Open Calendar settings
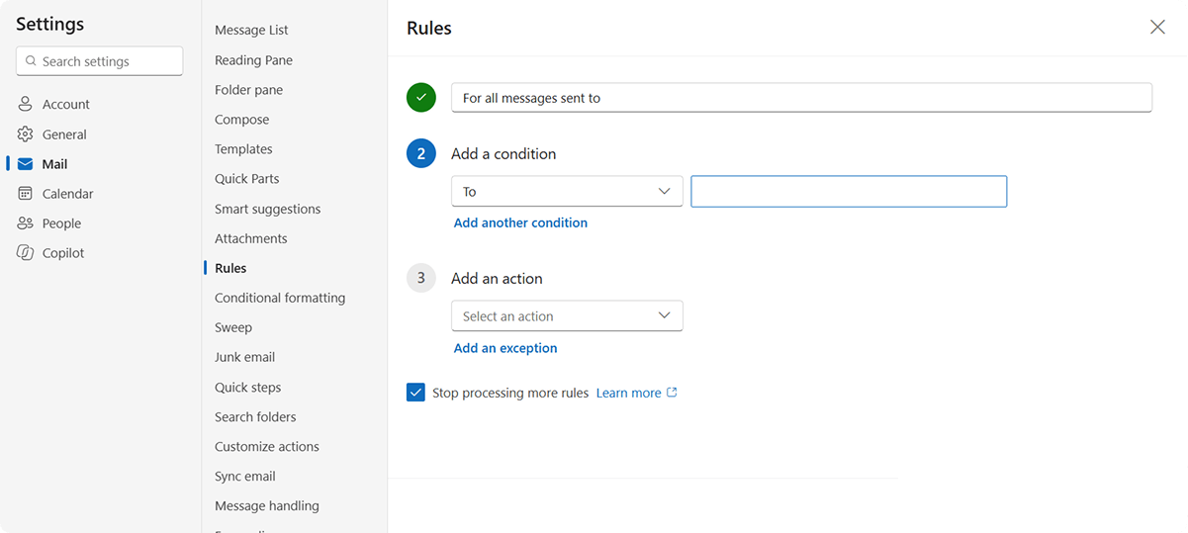 coord(68,194)
